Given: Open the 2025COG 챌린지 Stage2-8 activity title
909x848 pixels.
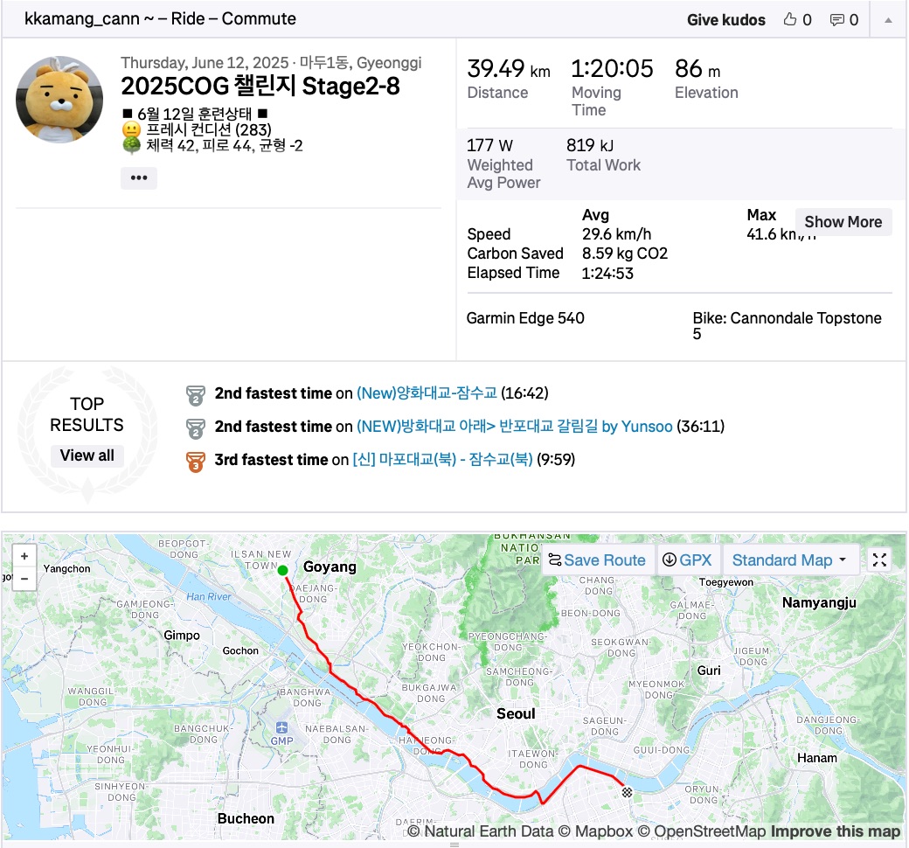Looking at the screenshot, I should pyautogui.click(x=260, y=87).
